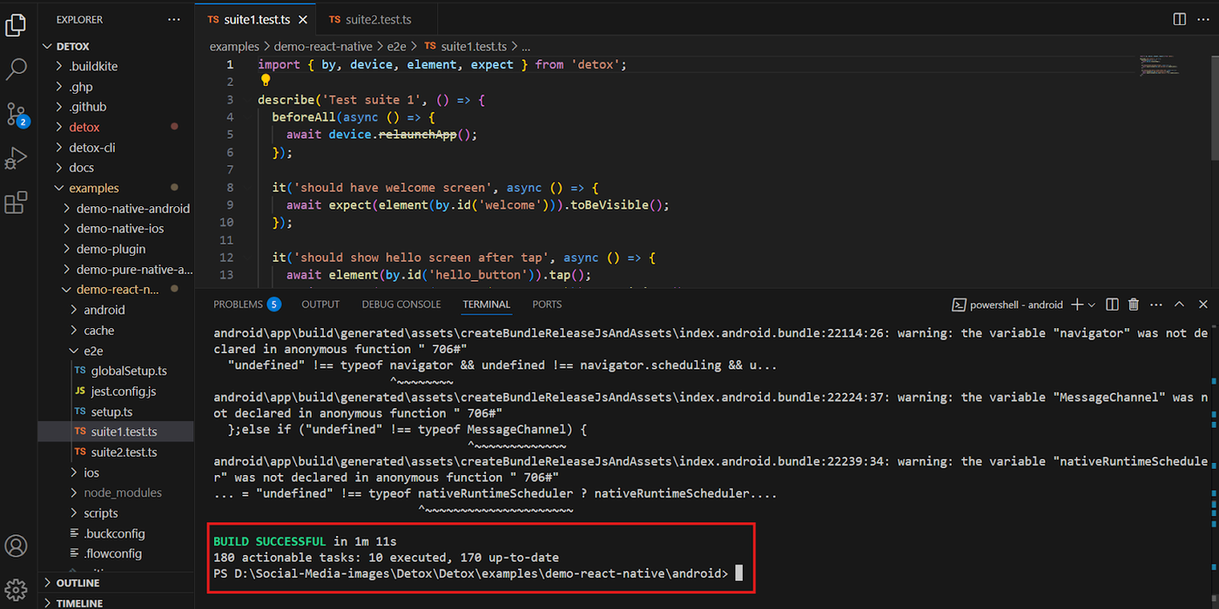Viewport: 1219px width, 609px height.
Task: Open the DEBUG CONSOLE panel tab
Action: [x=401, y=304]
